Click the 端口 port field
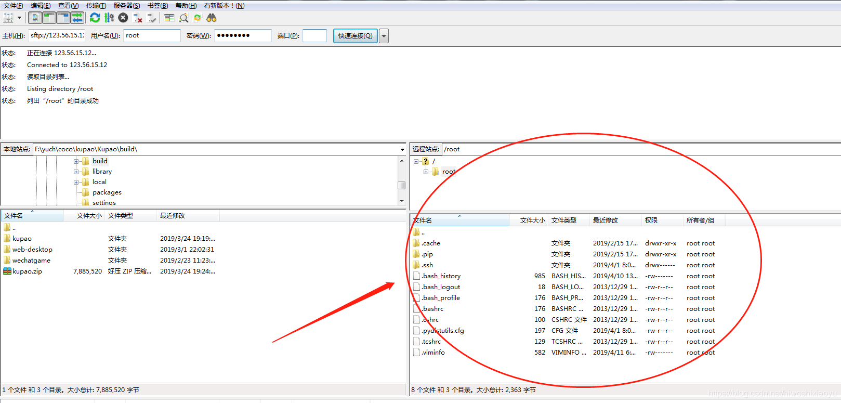The image size is (841, 403). pyautogui.click(x=314, y=35)
